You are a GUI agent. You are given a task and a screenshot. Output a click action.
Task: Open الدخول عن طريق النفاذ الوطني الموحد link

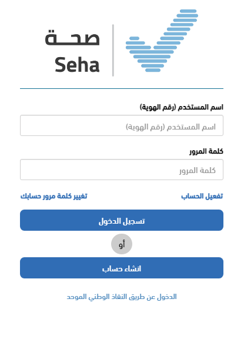tap(122, 297)
